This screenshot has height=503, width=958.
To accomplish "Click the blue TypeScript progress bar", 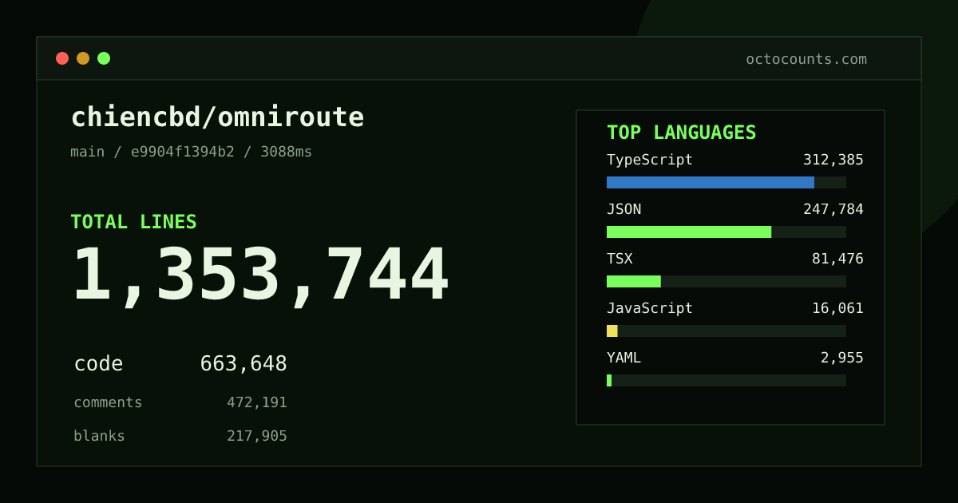I will click(x=711, y=182).
